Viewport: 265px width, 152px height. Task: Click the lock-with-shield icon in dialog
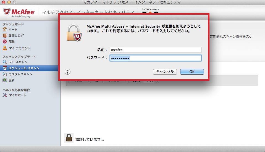pos(74,32)
